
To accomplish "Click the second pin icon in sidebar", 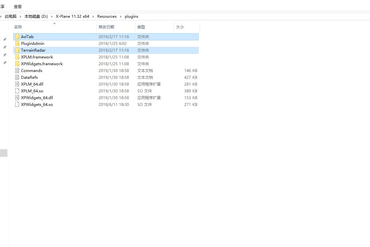I will click(5, 47).
